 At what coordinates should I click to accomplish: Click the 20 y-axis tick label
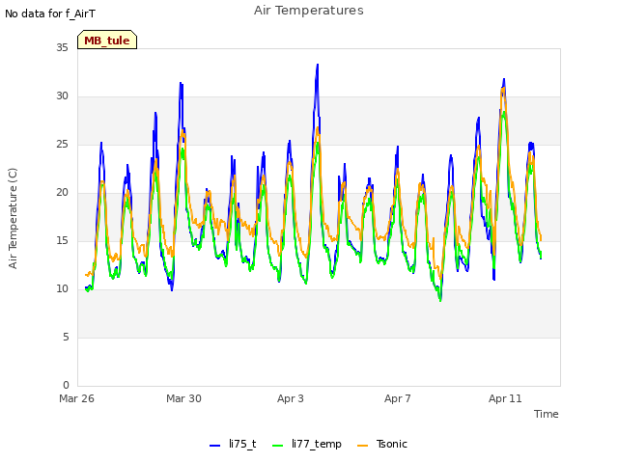(x=62, y=193)
